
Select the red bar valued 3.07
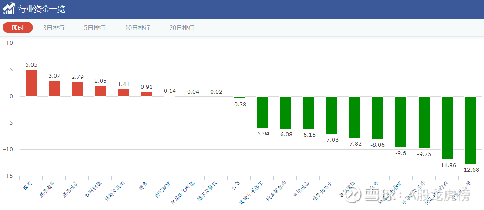coord(54,88)
